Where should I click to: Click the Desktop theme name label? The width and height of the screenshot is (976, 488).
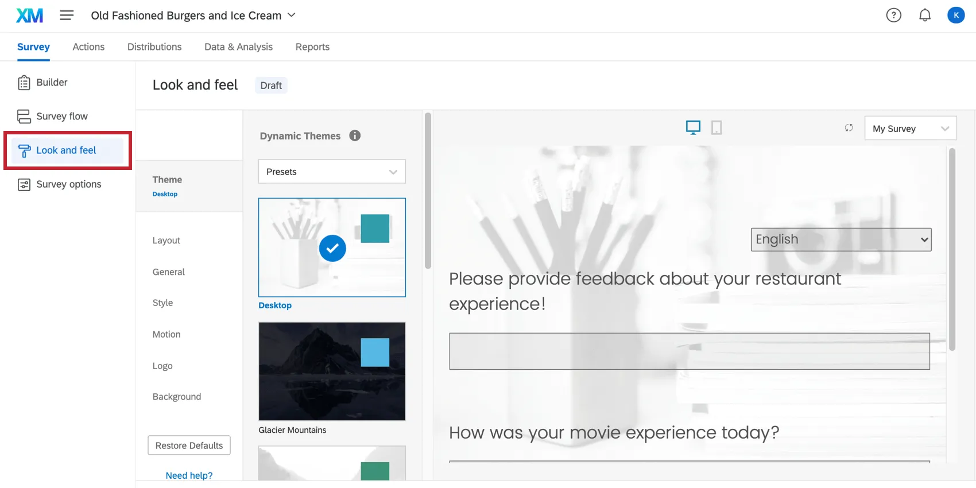[275, 305]
